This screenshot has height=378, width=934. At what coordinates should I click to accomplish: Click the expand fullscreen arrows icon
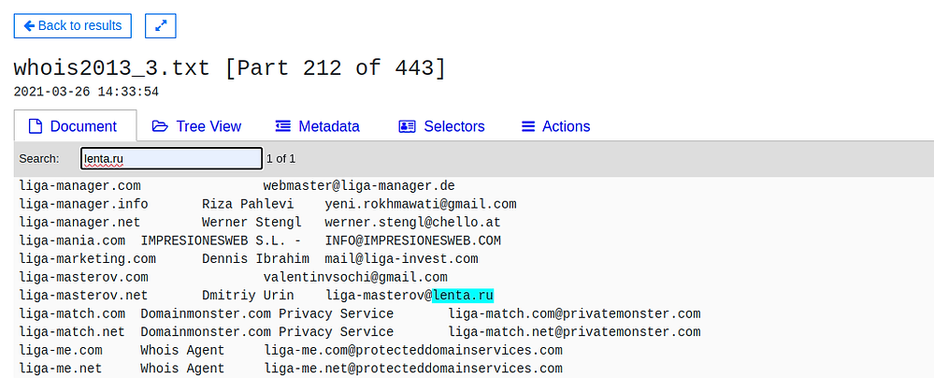click(x=161, y=26)
